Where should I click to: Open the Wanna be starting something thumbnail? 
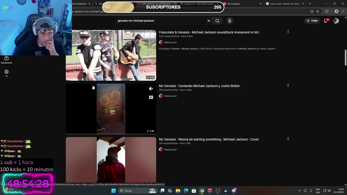[111, 160]
